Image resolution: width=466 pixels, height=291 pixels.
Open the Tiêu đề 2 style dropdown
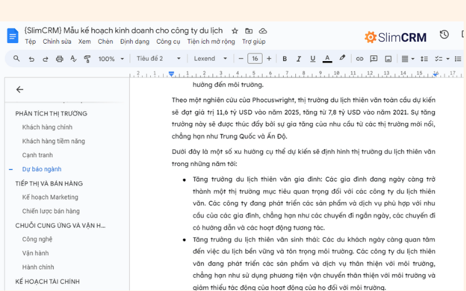click(158, 59)
